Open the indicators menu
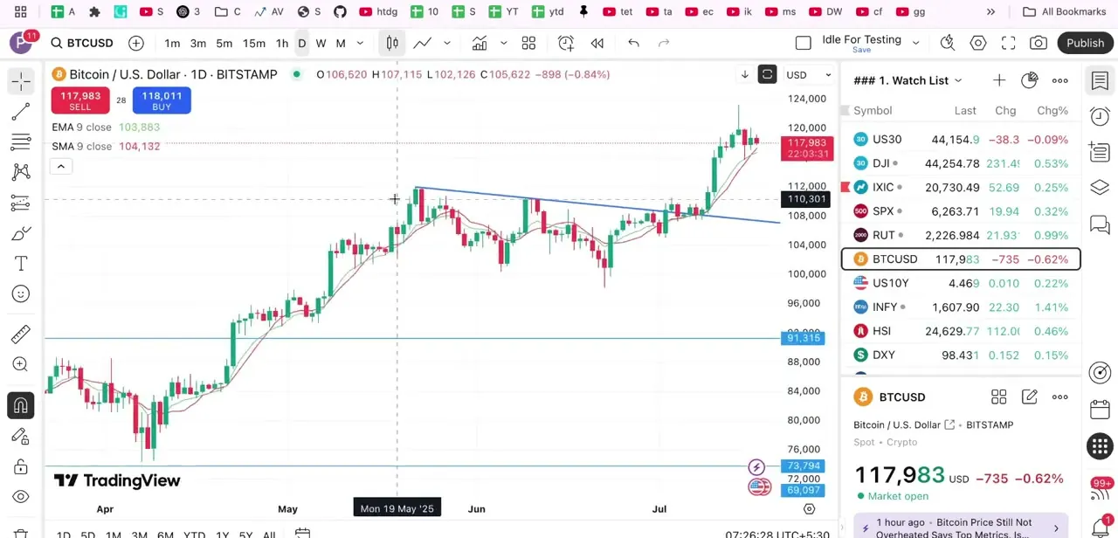The image size is (1118, 538). pos(480,43)
